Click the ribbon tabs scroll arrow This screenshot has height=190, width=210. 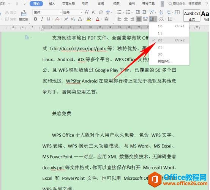[x=162, y=4]
